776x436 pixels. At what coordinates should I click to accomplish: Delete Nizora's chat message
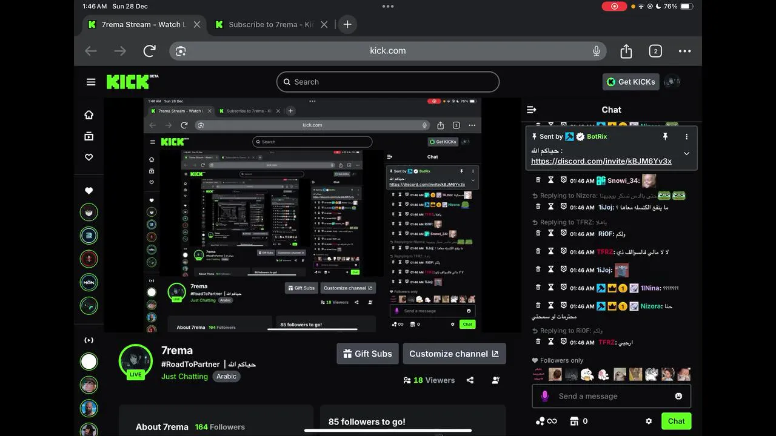538,306
